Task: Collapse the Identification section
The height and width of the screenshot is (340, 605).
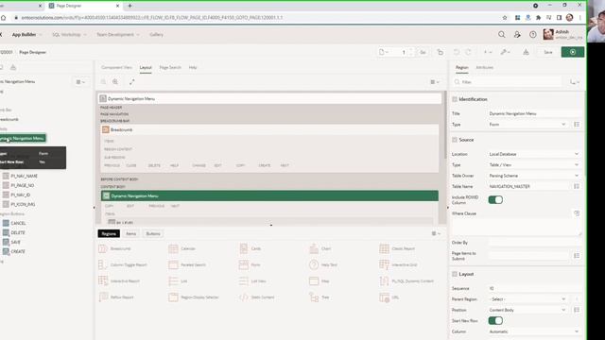Action: click(x=455, y=99)
